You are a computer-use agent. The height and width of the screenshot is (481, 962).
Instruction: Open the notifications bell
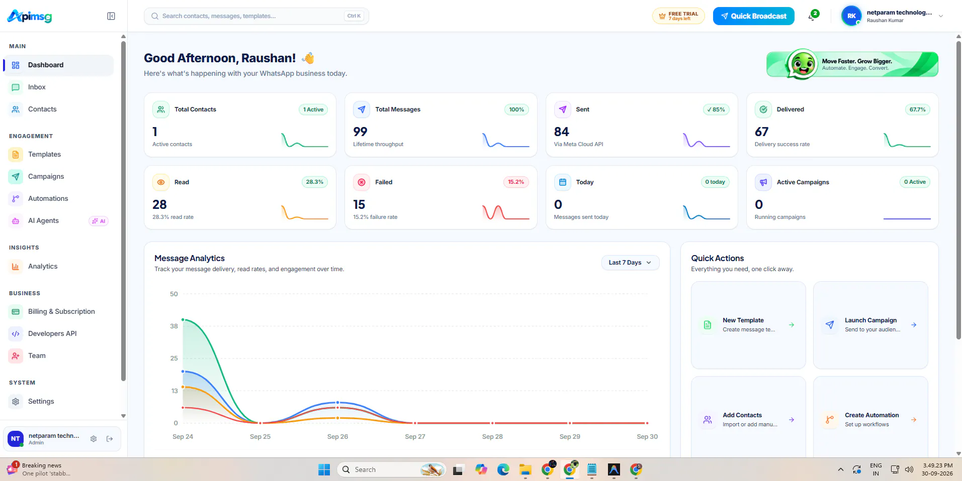coord(813,16)
